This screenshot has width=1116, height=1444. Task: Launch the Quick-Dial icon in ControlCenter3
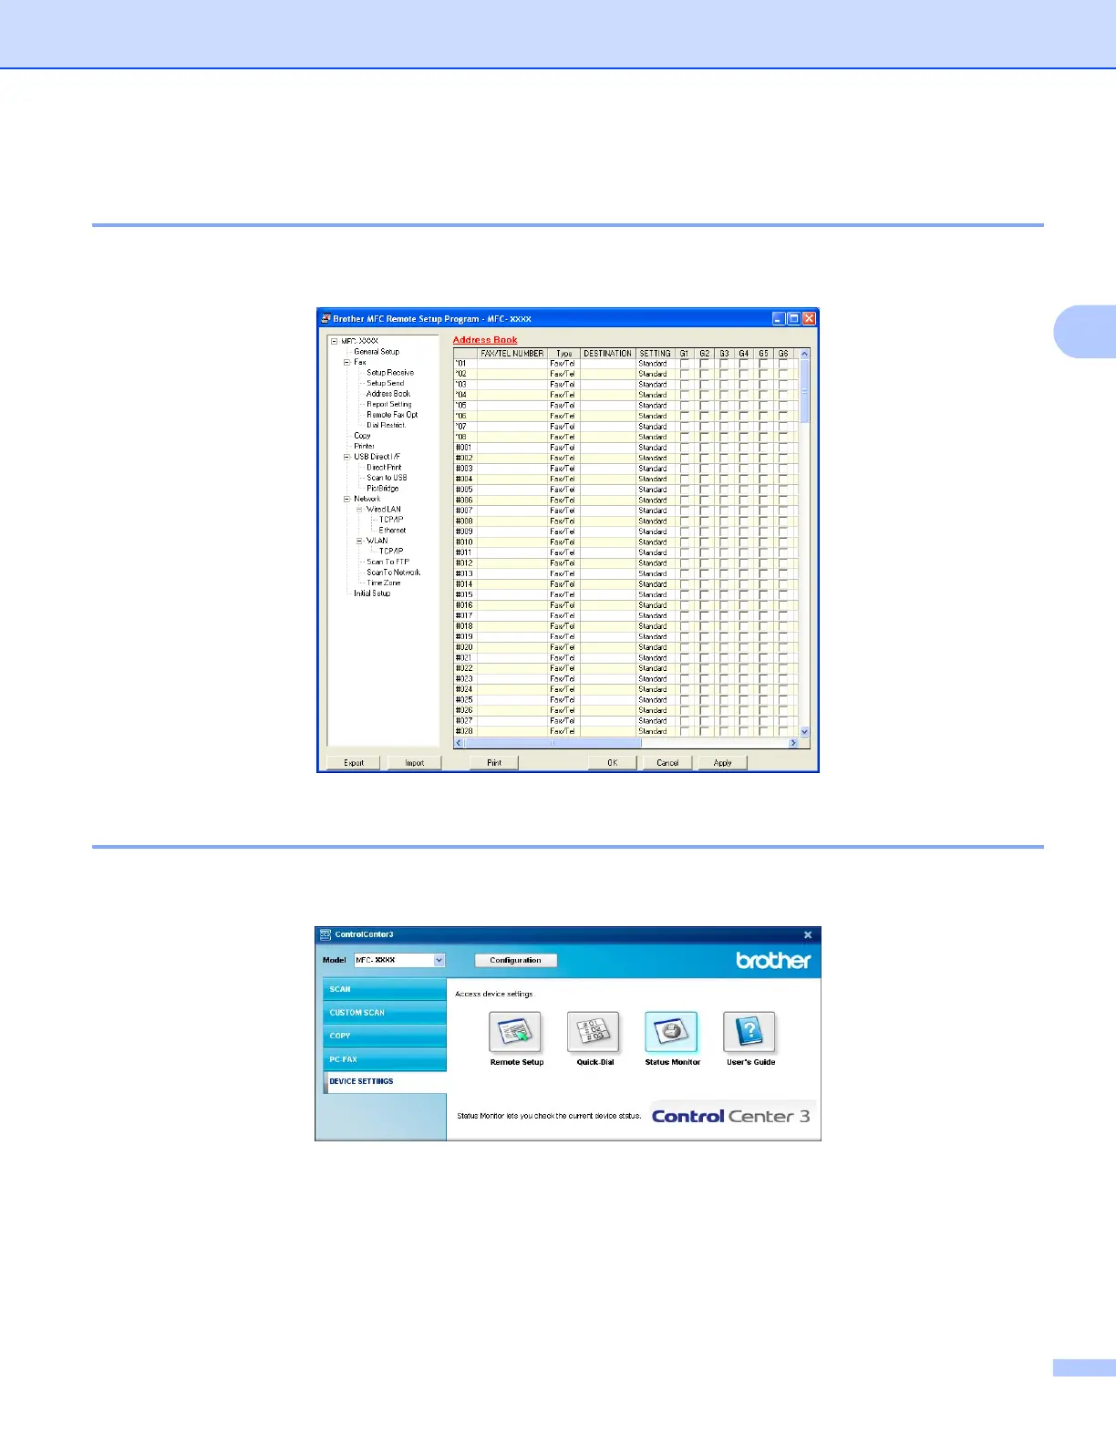click(x=594, y=1033)
